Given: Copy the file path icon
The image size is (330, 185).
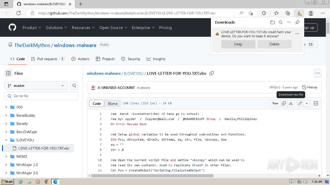Looking at the screenshot, I should point(212,73).
